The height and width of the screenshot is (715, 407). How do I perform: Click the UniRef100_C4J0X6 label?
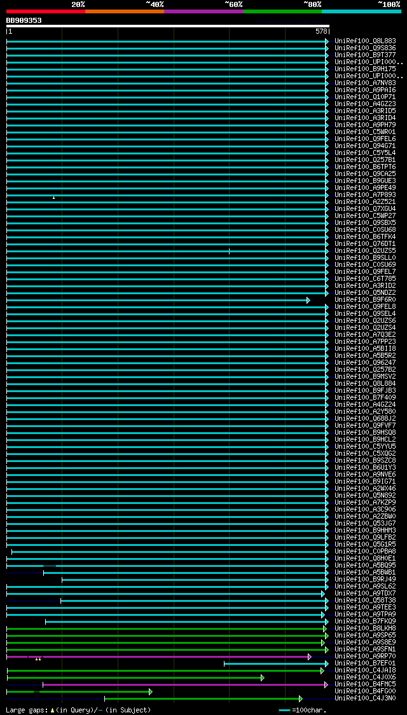coord(365,677)
